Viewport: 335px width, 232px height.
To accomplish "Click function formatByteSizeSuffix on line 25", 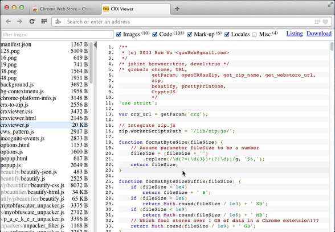I will point(180,181).
